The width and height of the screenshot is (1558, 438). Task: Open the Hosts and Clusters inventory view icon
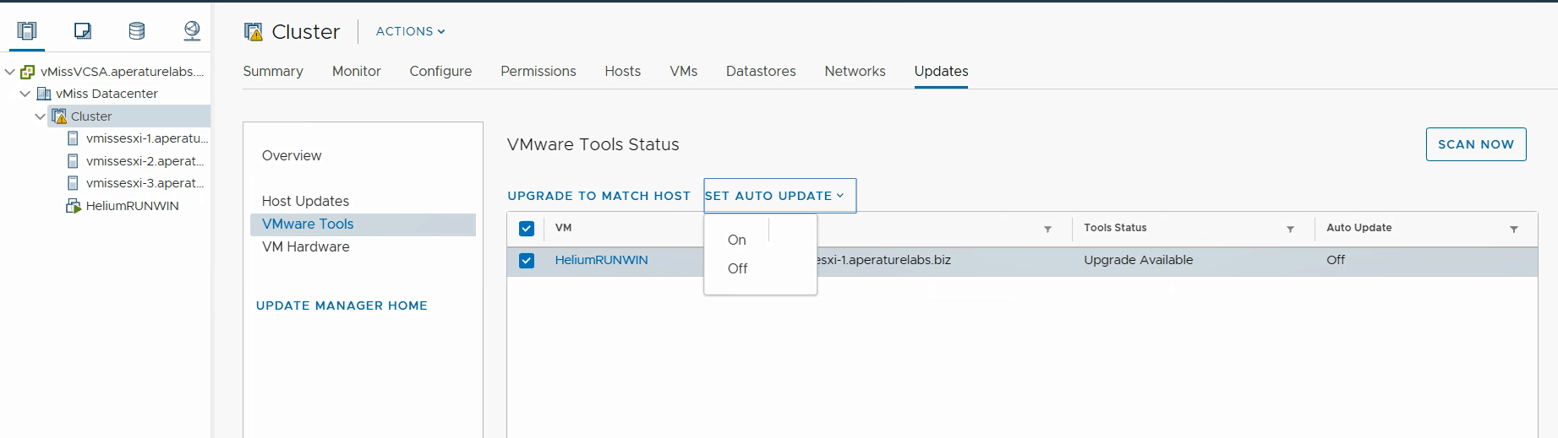(x=27, y=31)
